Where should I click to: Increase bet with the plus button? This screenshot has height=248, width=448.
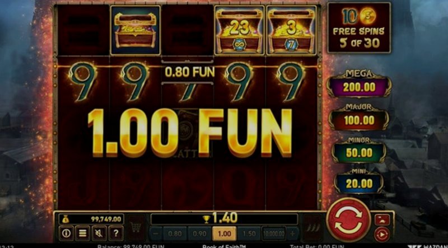[292, 233]
